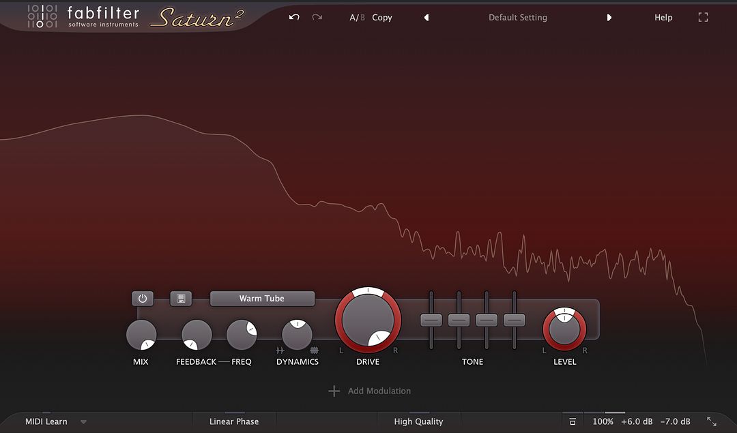The height and width of the screenshot is (433, 737).
Task: Expand the MIDI Learn dropdown arrow
Action: [x=83, y=421]
